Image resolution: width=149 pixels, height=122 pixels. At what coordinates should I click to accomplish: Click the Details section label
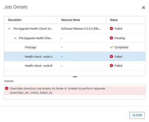point(9,81)
